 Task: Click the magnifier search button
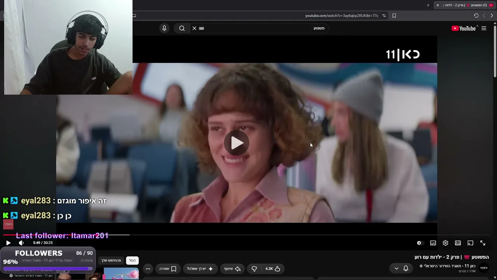[x=182, y=28]
